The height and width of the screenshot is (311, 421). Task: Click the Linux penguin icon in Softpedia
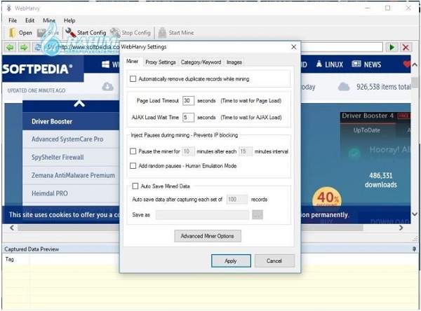pos(319,64)
